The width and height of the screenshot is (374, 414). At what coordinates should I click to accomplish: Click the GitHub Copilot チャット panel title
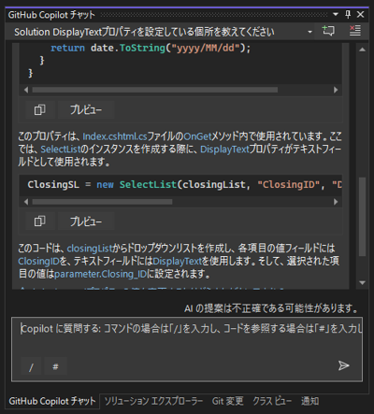[51, 15]
